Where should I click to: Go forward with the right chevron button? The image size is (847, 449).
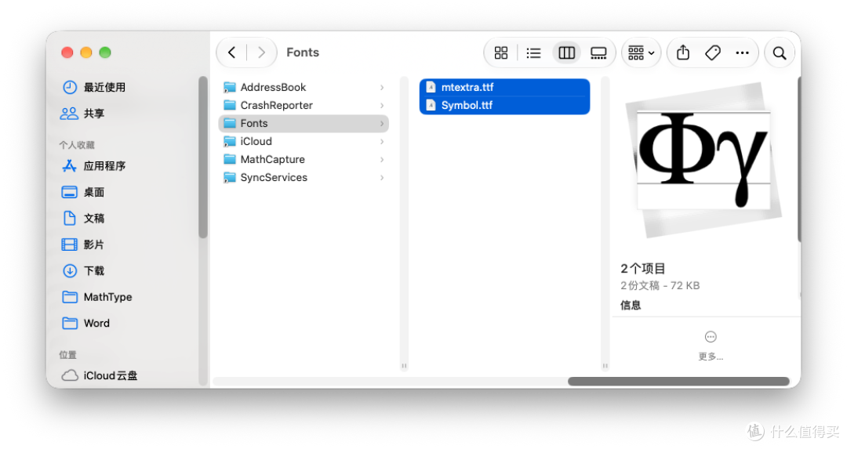pyautogui.click(x=261, y=53)
